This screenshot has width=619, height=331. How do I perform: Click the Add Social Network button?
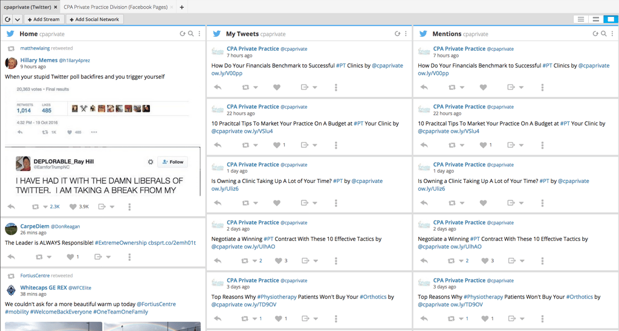tap(95, 19)
